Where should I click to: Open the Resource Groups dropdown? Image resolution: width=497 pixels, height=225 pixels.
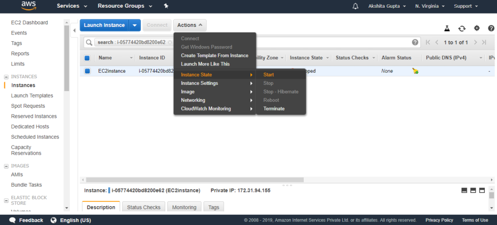(x=125, y=6)
